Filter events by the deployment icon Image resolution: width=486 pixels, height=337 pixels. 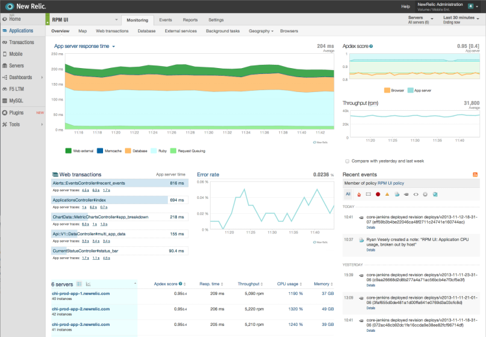(406, 194)
